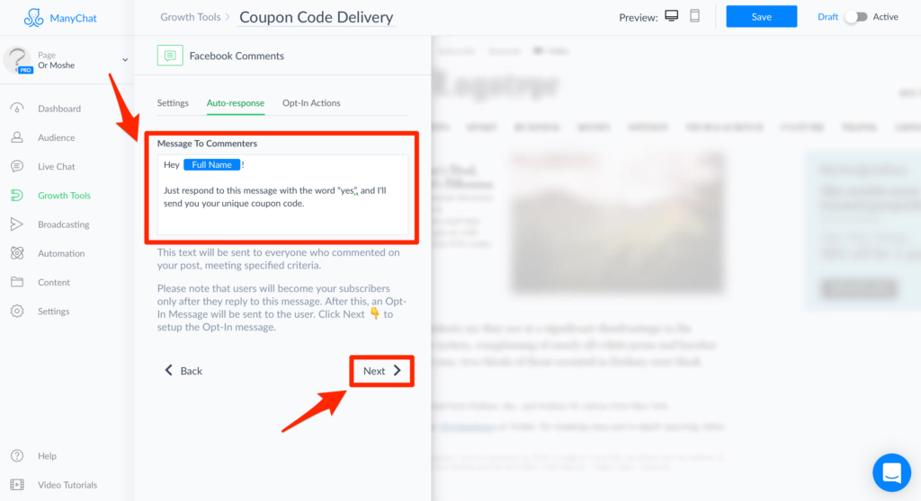The image size is (921, 501).
Task: Switch to the Opt-In Actions tab
Action: point(311,102)
